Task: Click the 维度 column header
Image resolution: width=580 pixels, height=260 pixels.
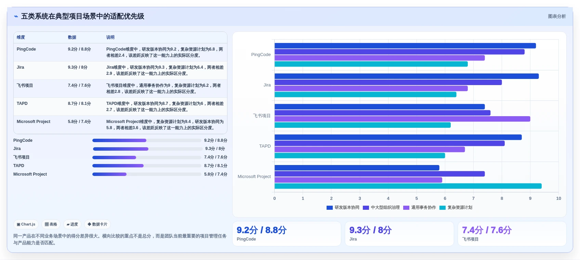Action: [21, 37]
